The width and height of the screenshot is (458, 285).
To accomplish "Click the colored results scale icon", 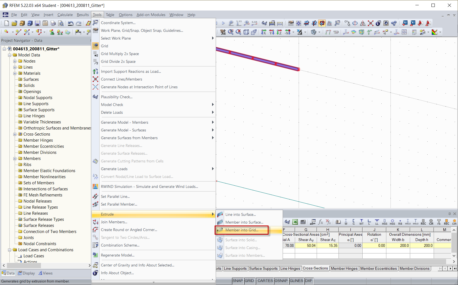I will pyautogui.click(x=434, y=32).
